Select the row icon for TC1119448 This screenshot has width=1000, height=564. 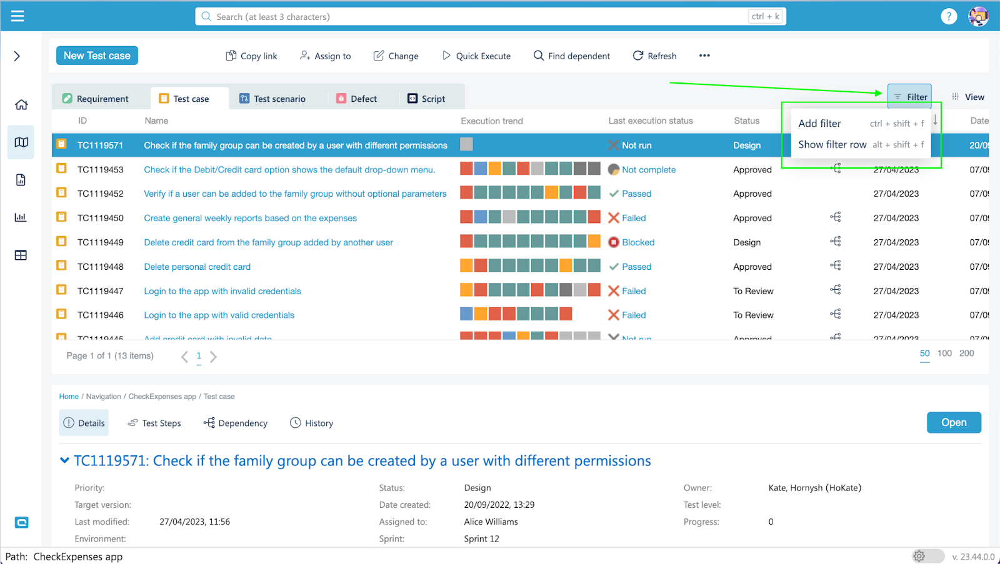62,266
